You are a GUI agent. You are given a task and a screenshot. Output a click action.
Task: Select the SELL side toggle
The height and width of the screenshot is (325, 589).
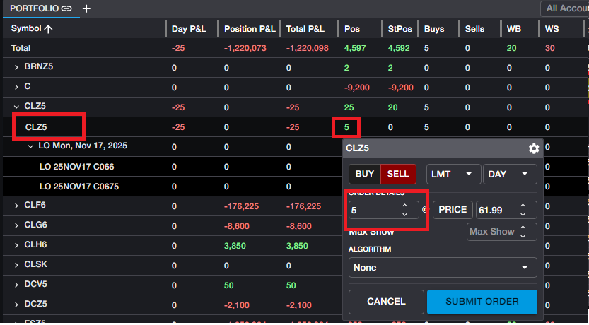coord(398,174)
